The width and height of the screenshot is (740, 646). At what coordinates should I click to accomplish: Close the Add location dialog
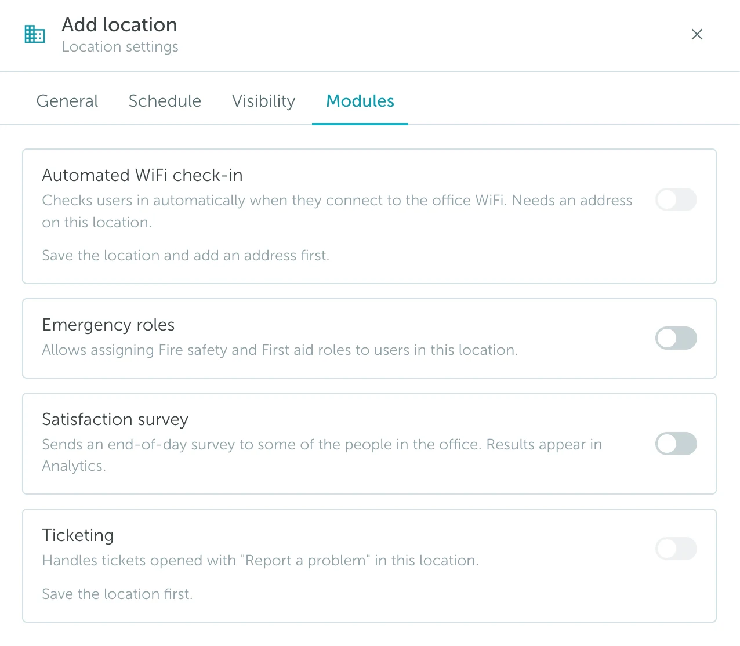697,34
